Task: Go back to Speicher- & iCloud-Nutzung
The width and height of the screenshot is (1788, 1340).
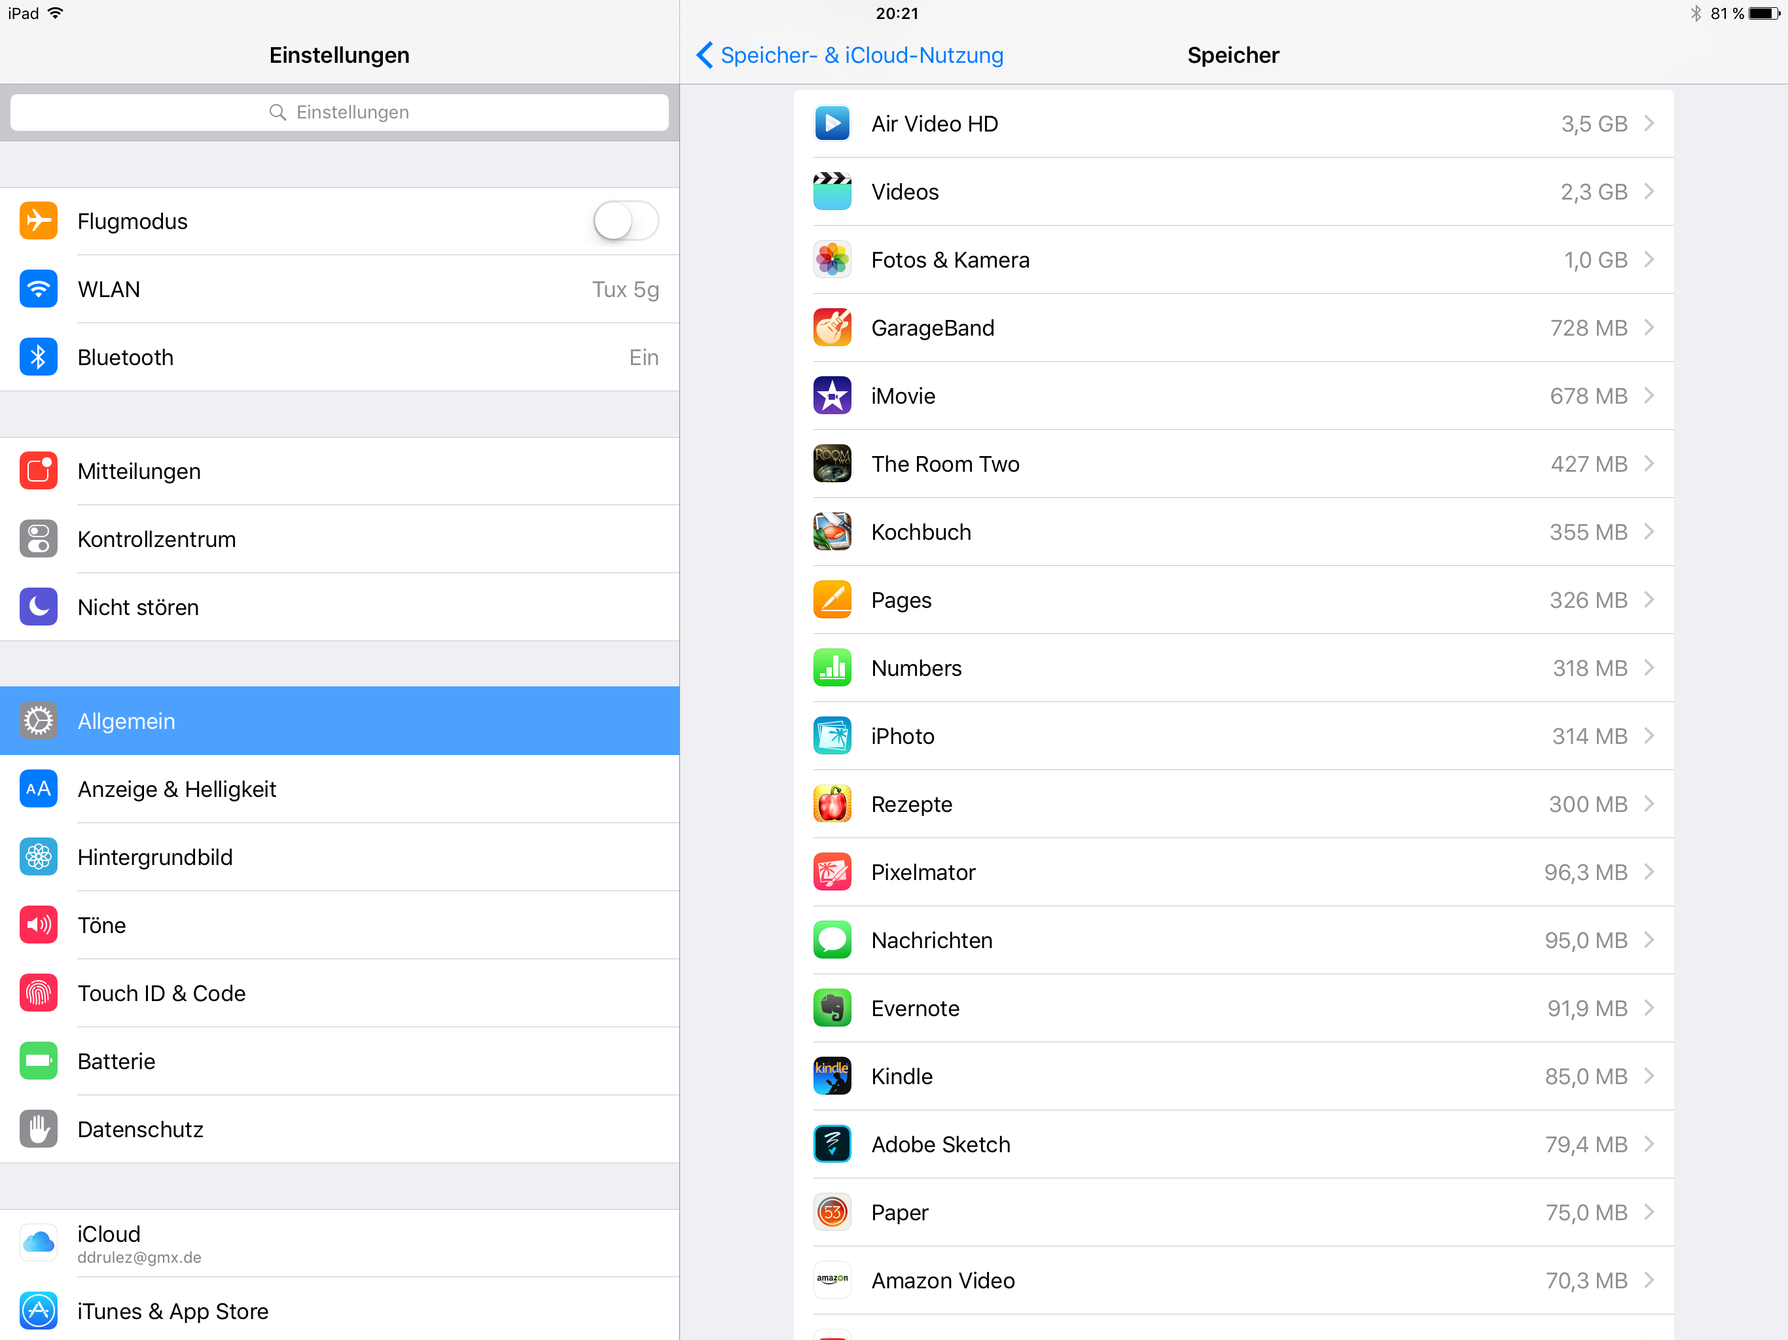Action: (849, 55)
